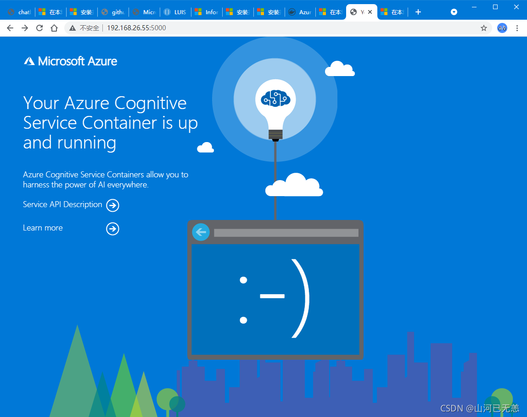This screenshot has width=527, height=417.
Task: Switch to the Micr tab
Action: (145, 12)
